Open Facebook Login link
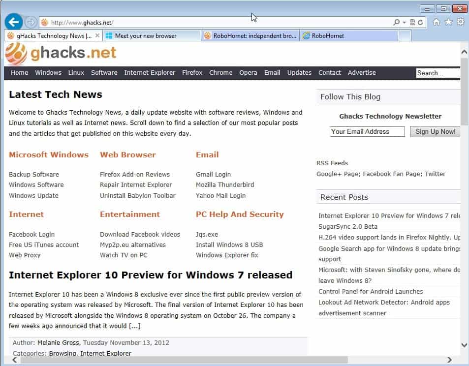Screen dimensions: 469x366 pos(31,235)
